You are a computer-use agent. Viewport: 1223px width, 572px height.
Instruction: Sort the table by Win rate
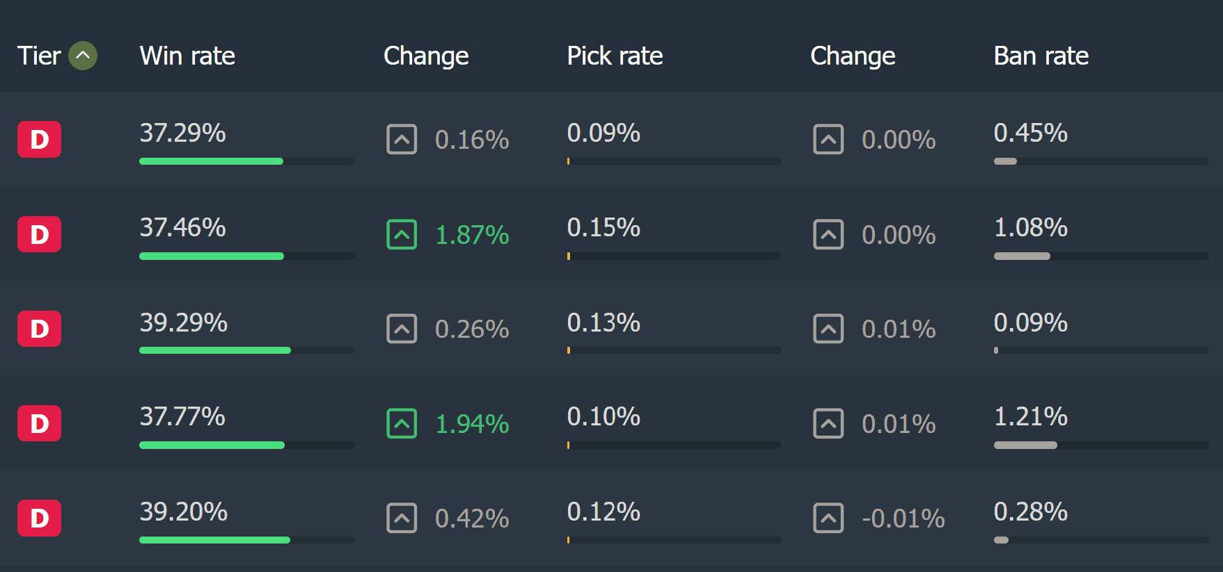187,56
